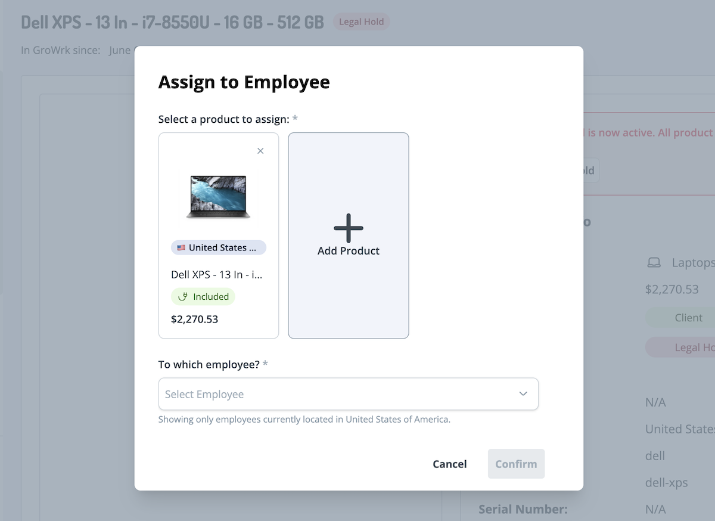
Task: Click the US flag icon on product card
Action: [181, 248]
